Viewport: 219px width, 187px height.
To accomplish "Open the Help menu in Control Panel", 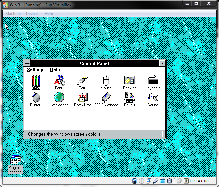I will click(55, 69).
